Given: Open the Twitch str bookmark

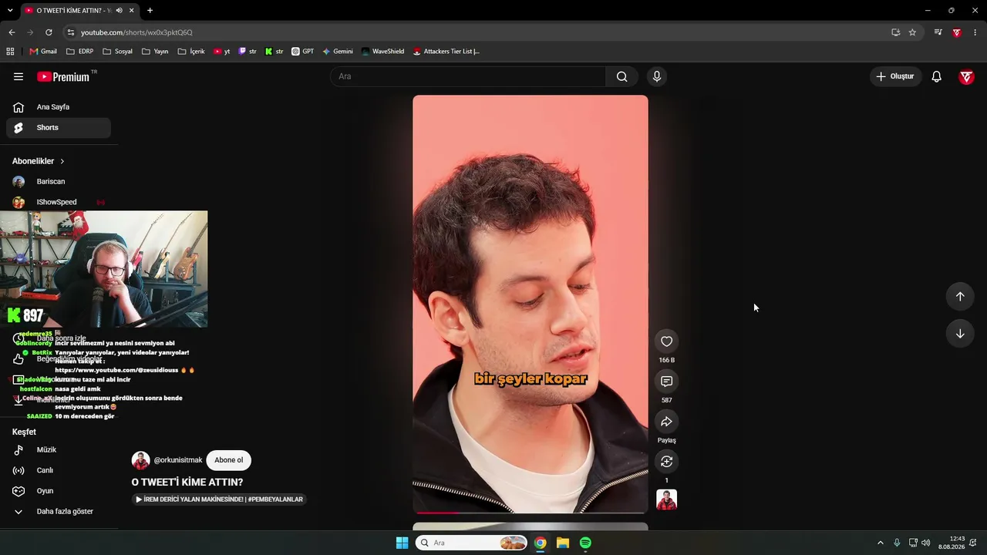Looking at the screenshot, I should click(x=248, y=52).
